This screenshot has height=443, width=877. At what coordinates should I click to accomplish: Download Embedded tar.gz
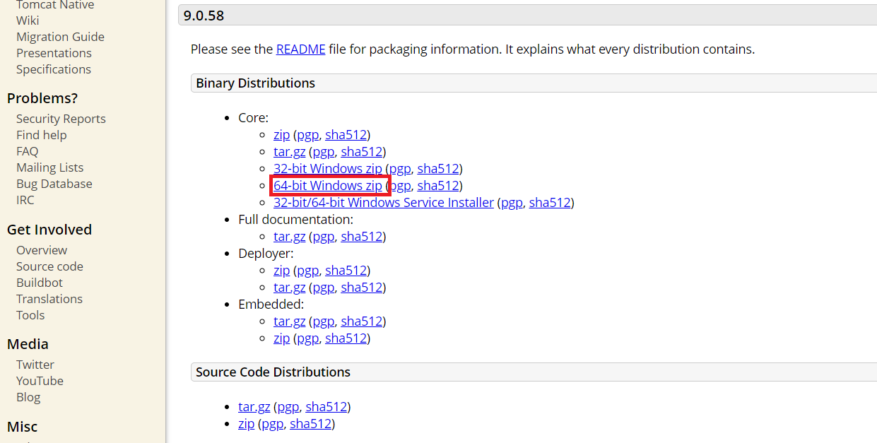(289, 321)
